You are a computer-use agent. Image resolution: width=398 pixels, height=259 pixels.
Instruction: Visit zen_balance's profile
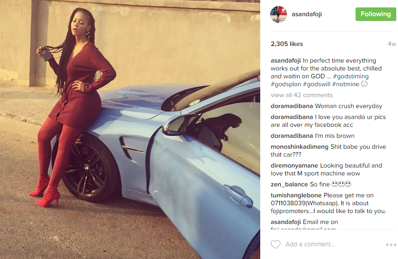pyautogui.click(x=289, y=184)
